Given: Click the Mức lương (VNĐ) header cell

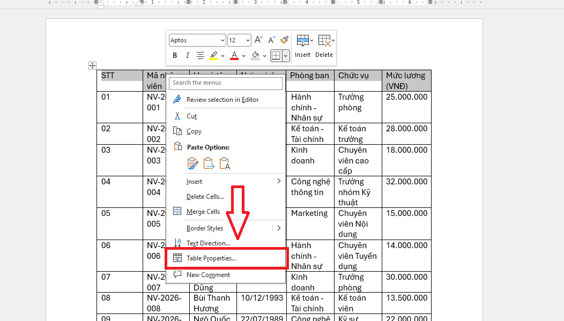Looking at the screenshot, I should tap(406, 80).
